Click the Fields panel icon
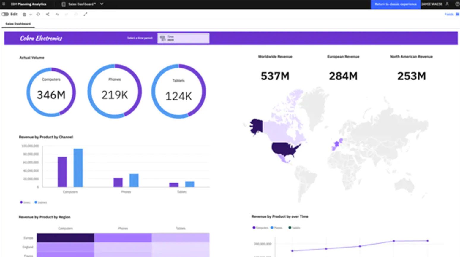 (457, 14)
